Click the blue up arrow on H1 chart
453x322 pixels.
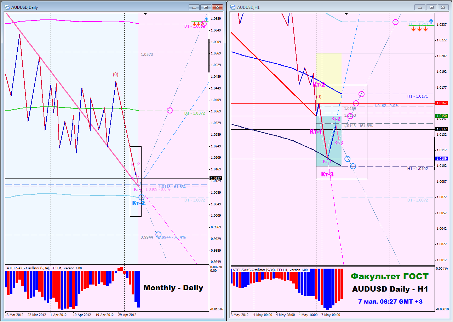tap(431, 21)
